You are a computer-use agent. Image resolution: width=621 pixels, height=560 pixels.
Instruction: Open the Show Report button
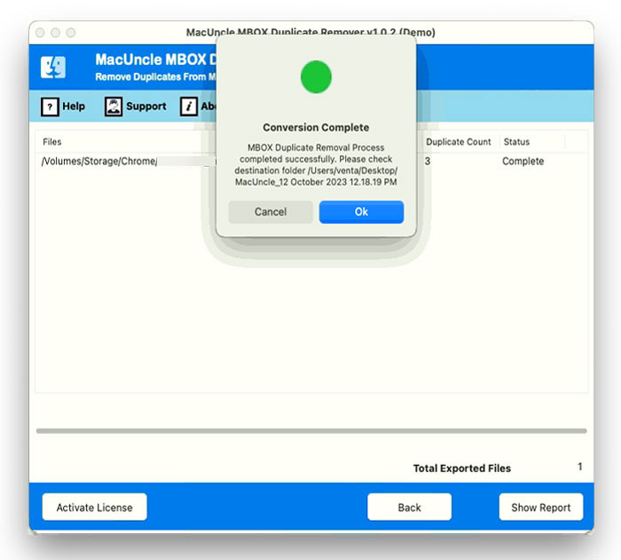click(x=540, y=508)
